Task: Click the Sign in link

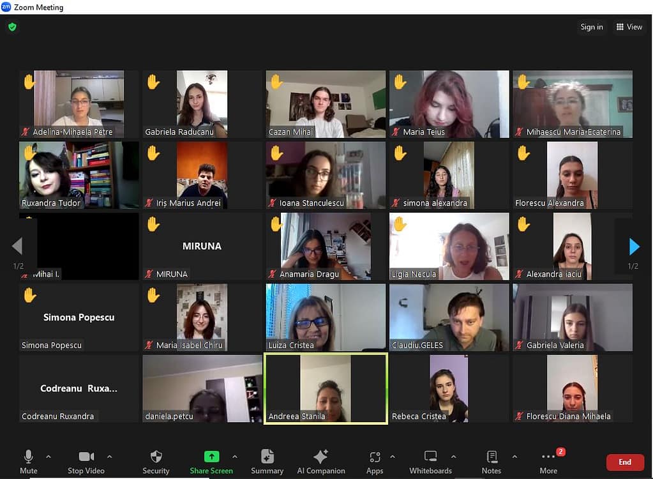Action: pos(592,27)
